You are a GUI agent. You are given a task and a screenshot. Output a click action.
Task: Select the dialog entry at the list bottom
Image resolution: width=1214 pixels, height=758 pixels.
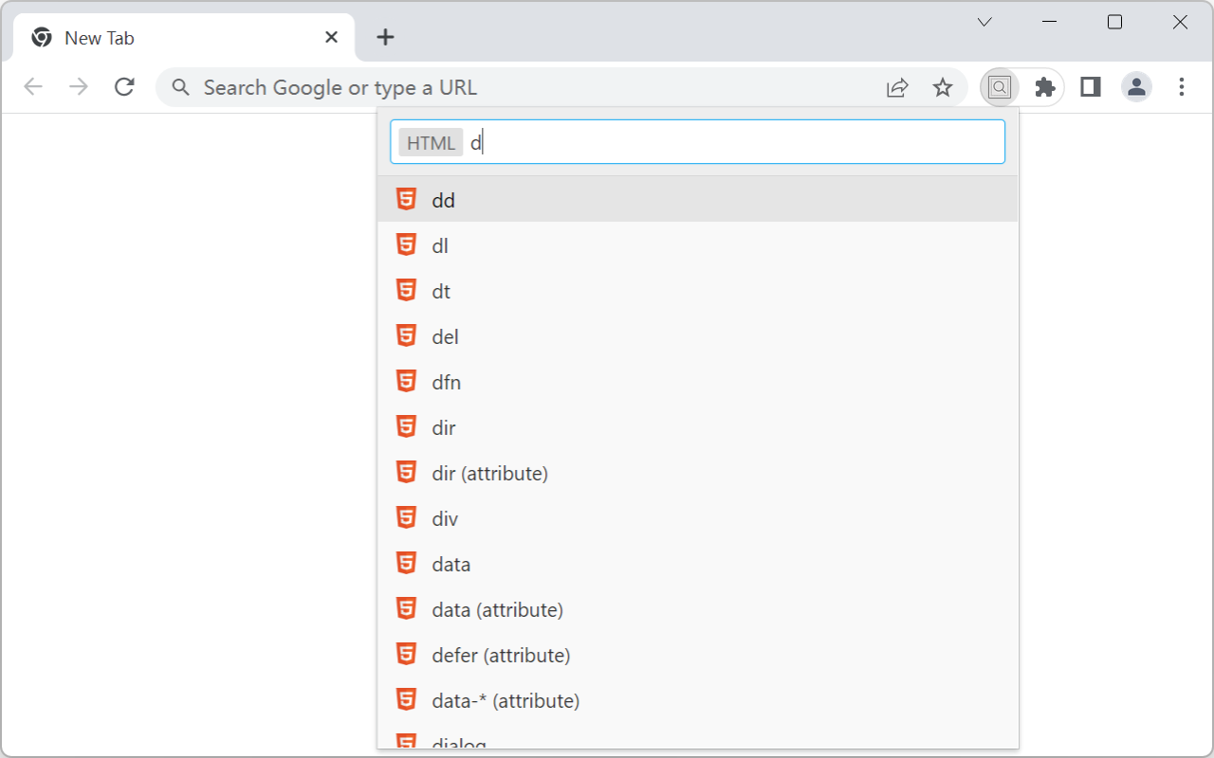458,743
